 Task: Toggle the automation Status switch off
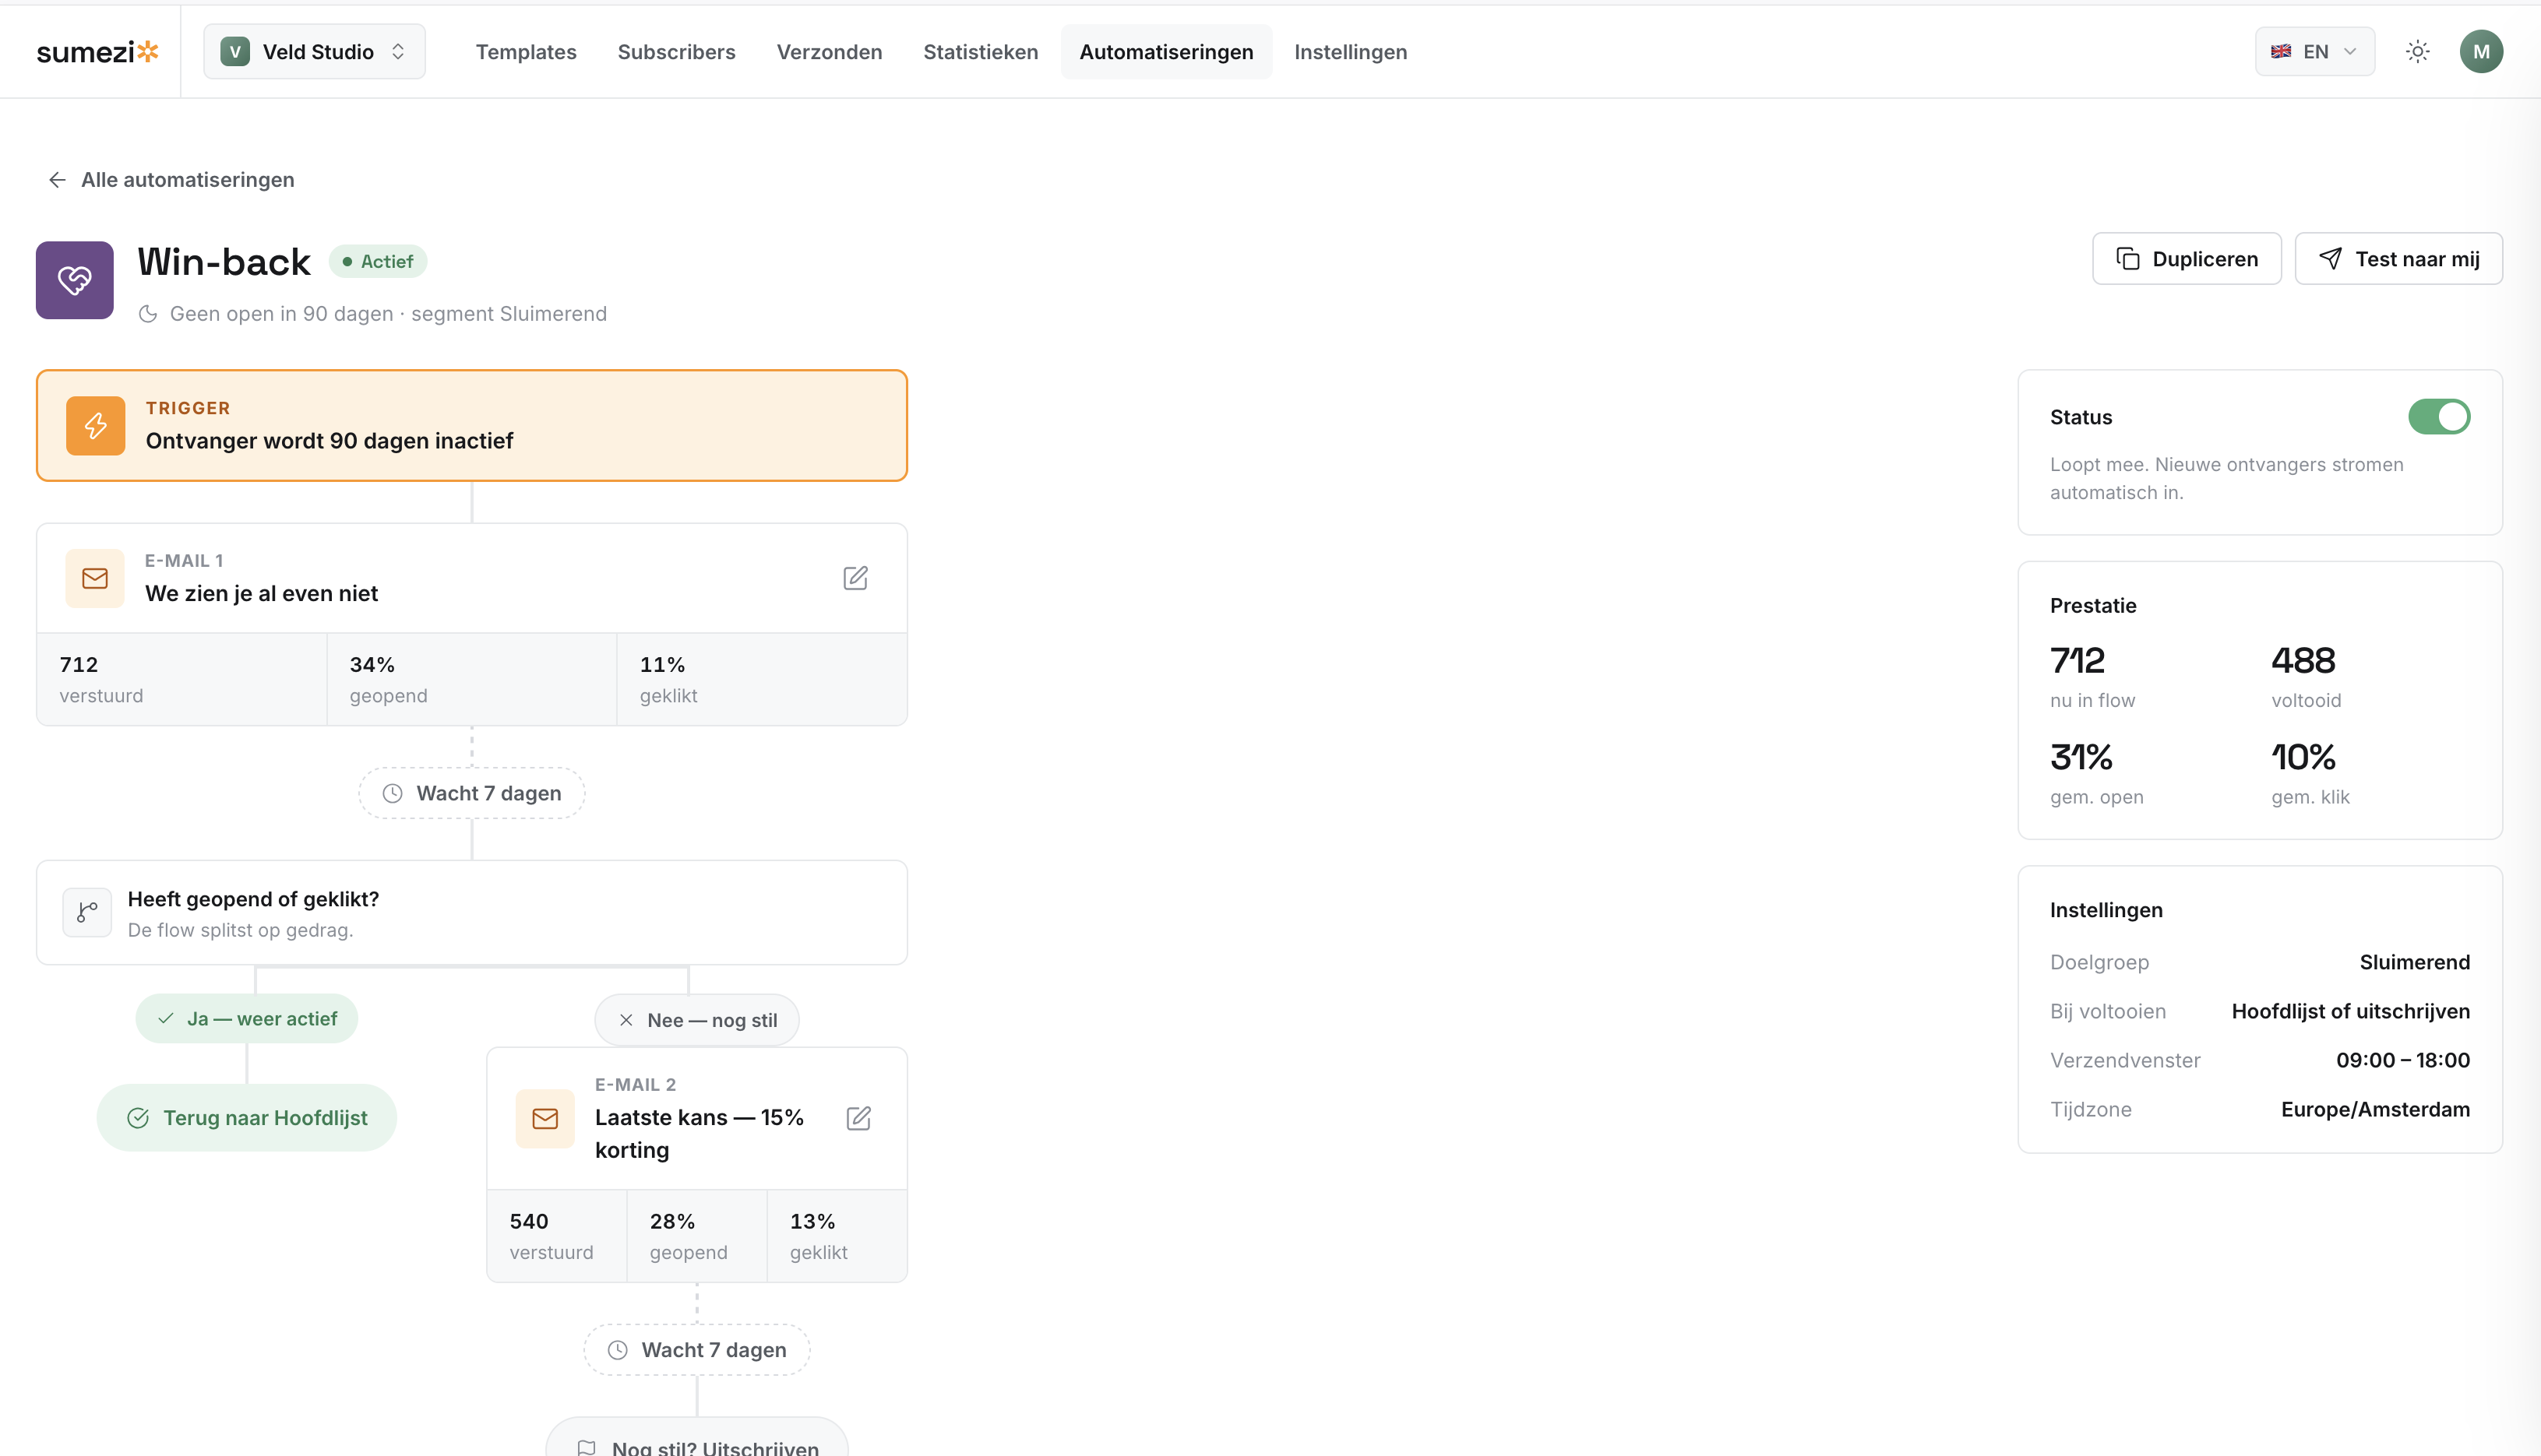point(2439,417)
